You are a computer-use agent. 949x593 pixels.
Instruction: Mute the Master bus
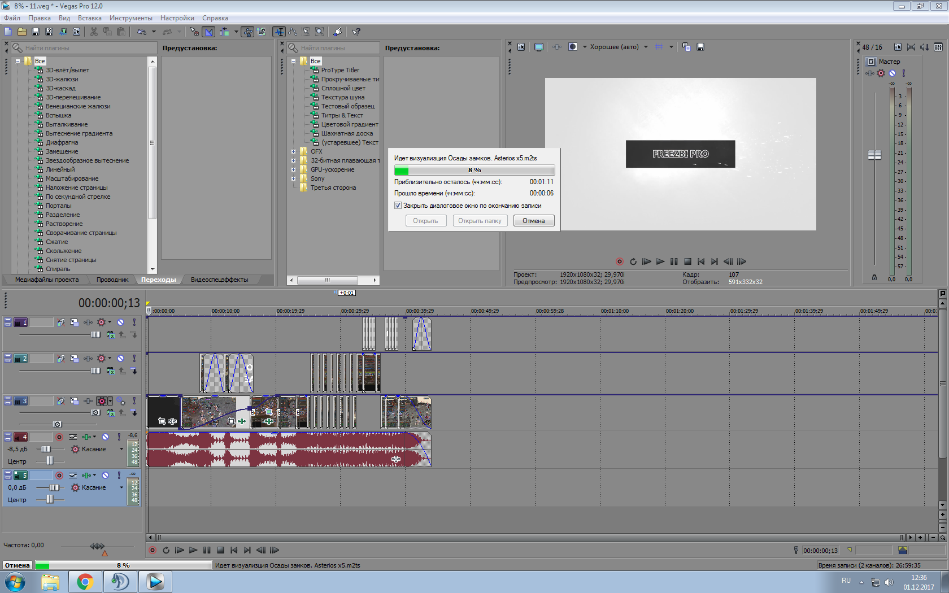[x=893, y=73]
